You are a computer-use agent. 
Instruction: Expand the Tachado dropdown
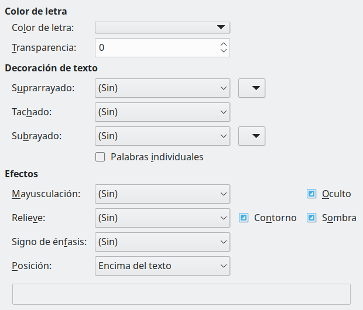click(162, 112)
